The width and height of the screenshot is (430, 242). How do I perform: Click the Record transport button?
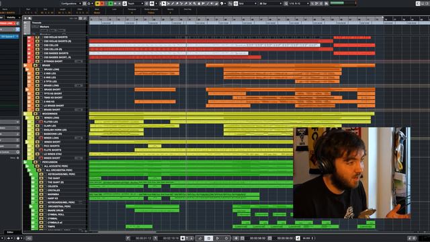(x=226, y=238)
